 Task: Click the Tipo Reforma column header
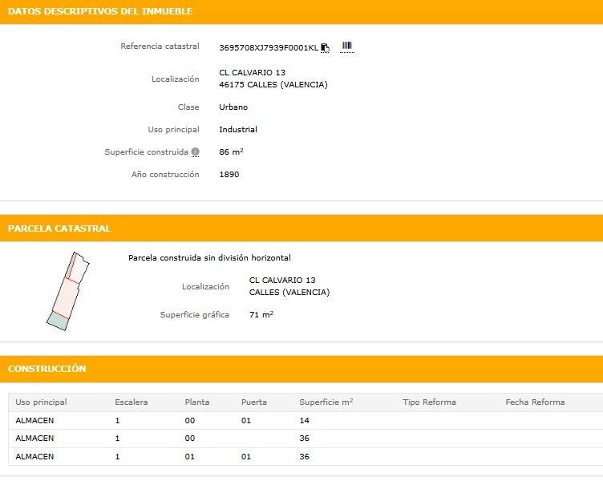click(x=429, y=402)
